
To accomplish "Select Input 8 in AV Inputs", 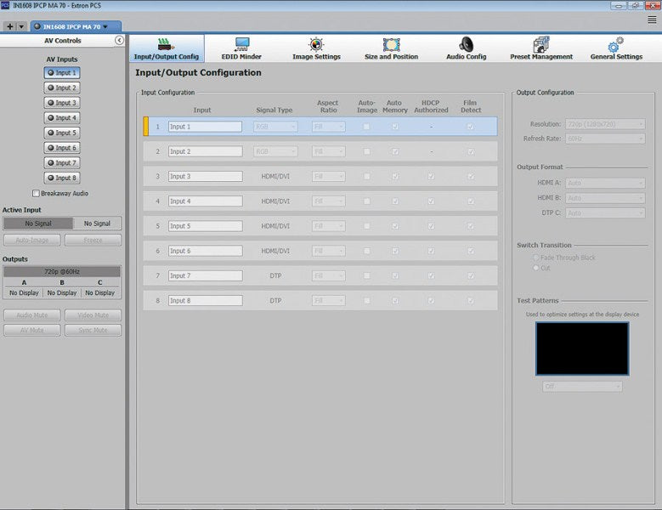I will coord(62,178).
